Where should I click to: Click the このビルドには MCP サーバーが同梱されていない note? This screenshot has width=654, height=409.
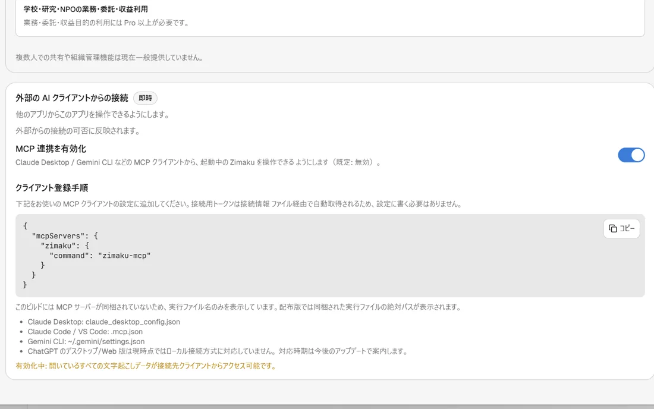point(239,307)
